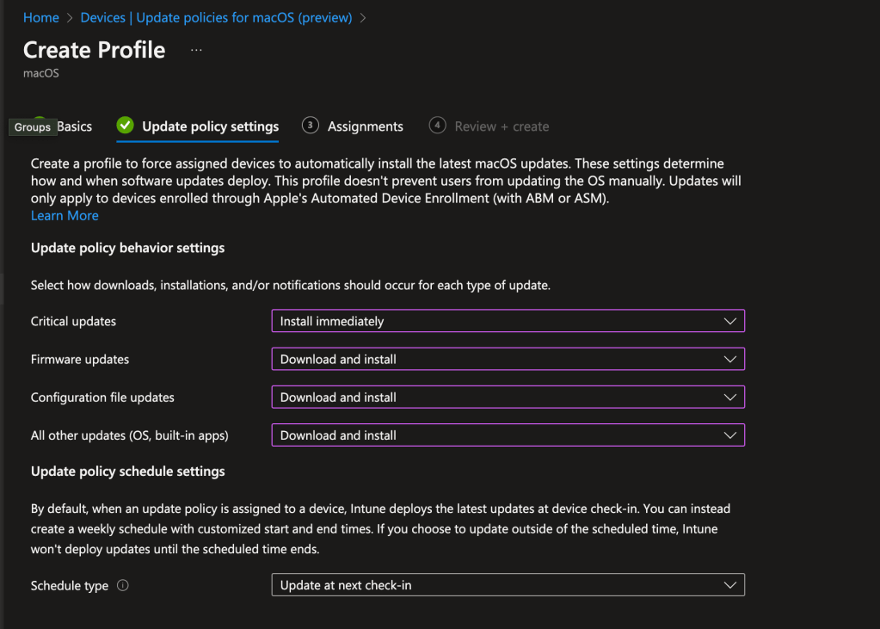Click the ellipsis icon beside Create Profile
The height and width of the screenshot is (629, 880).
(x=196, y=51)
